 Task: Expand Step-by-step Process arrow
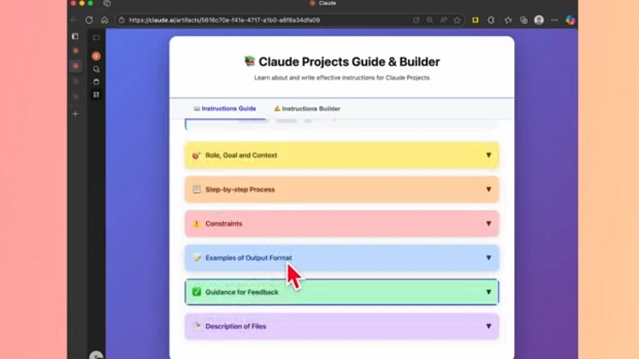tap(488, 189)
